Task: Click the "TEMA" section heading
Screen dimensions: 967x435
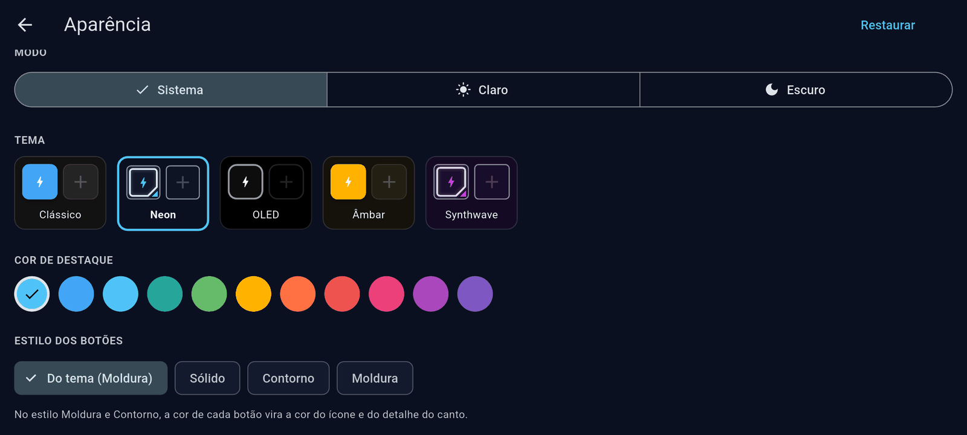Action: 30,140
